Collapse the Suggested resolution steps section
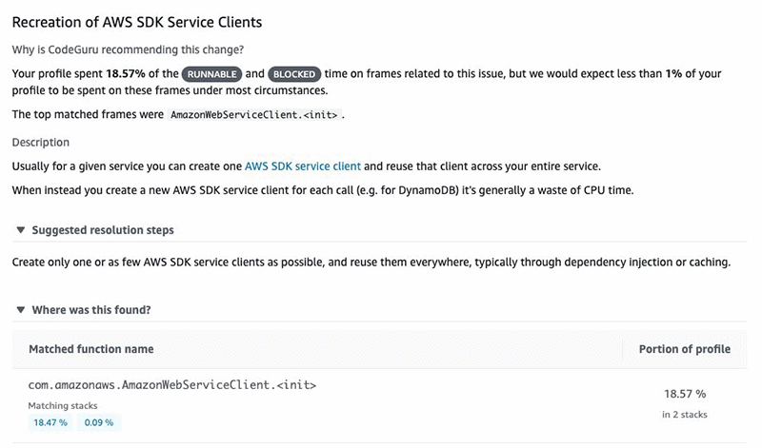The width and height of the screenshot is (762, 448). click(x=20, y=230)
